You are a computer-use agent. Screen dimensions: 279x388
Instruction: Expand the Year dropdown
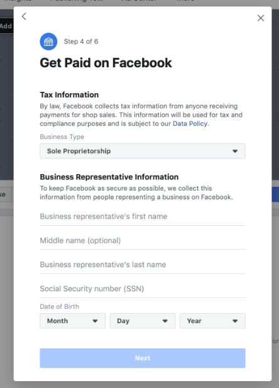(x=213, y=321)
